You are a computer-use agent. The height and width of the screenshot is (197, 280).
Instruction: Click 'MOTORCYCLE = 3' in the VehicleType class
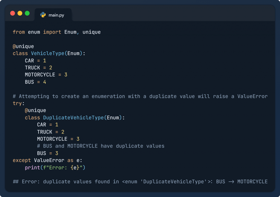[x=46, y=75]
